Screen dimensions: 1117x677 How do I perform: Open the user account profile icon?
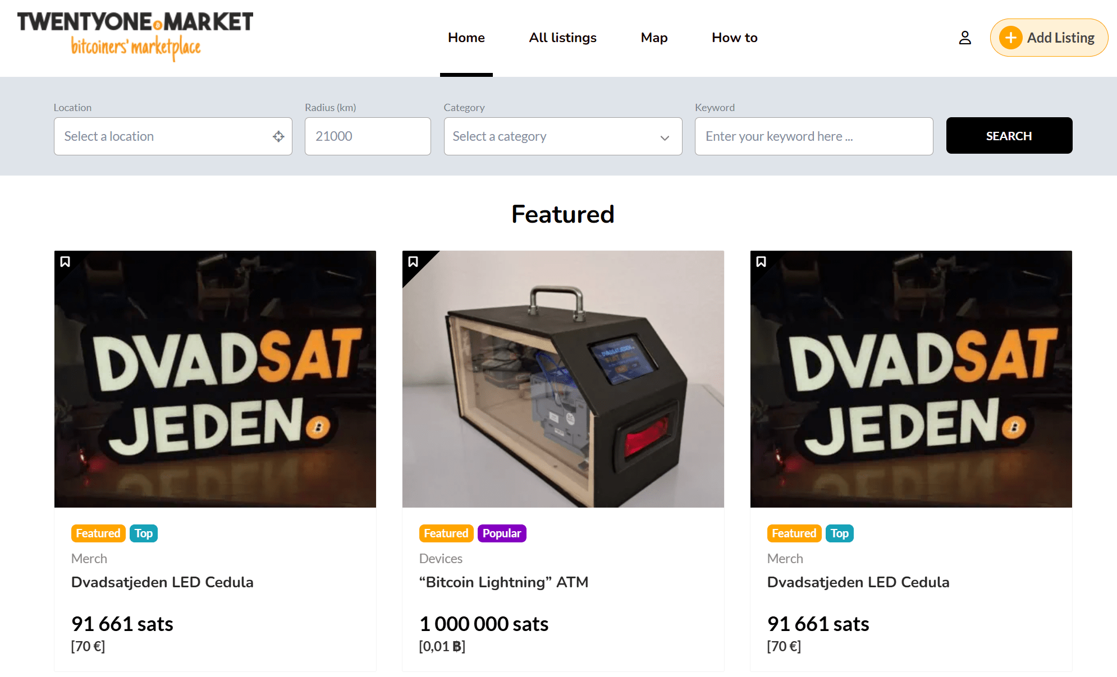964,38
